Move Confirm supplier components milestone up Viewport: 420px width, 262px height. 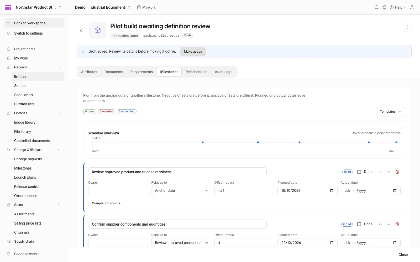tap(380, 224)
